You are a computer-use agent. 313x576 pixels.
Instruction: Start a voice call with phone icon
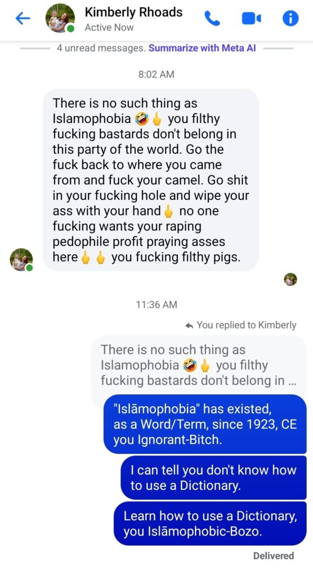coord(212,19)
